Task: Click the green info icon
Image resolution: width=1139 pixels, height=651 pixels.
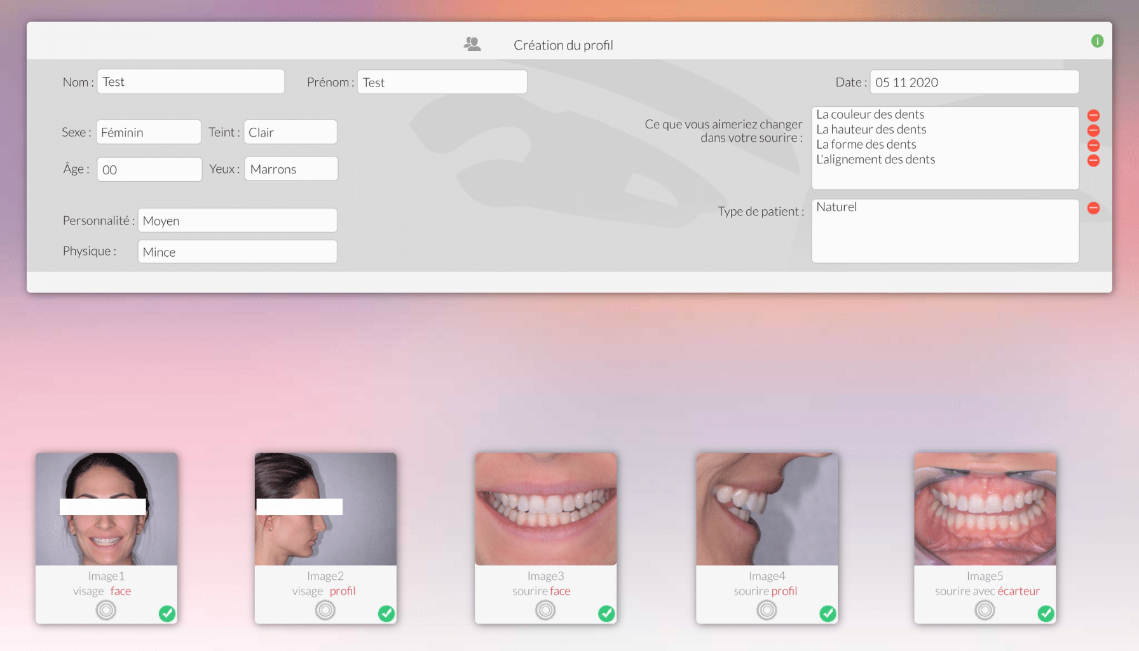Action: [x=1097, y=41]
